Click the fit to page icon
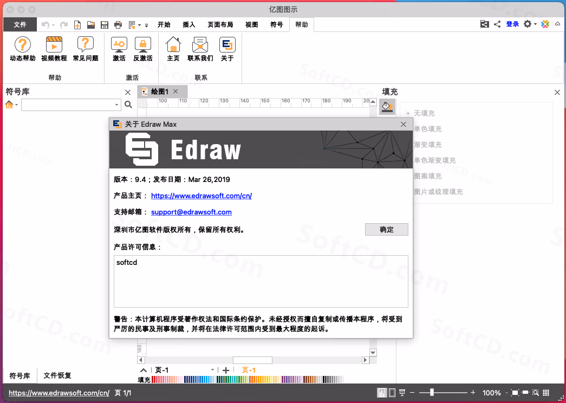The width and height of the screenshot is (566, 403). click(515, 393)
